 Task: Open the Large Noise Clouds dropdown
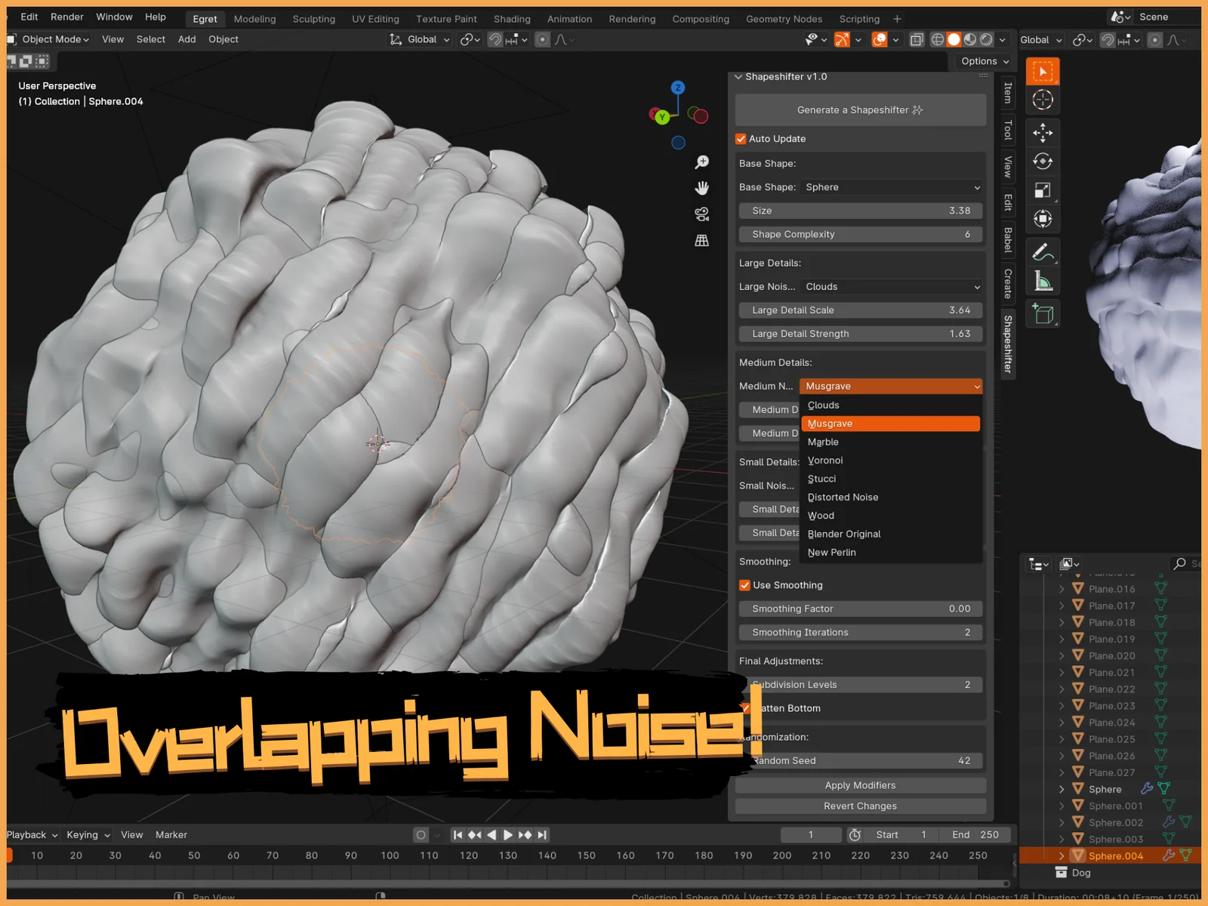pyautogui.click(x=891, y=286)
